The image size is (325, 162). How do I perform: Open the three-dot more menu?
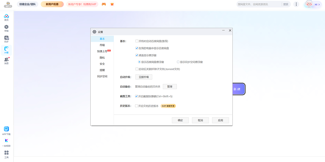coord(296,4)
